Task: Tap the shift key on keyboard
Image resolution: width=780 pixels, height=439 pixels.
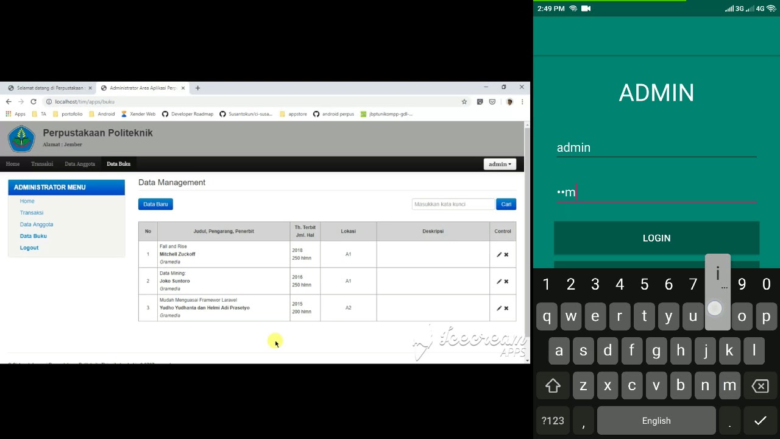Action: 553,386
